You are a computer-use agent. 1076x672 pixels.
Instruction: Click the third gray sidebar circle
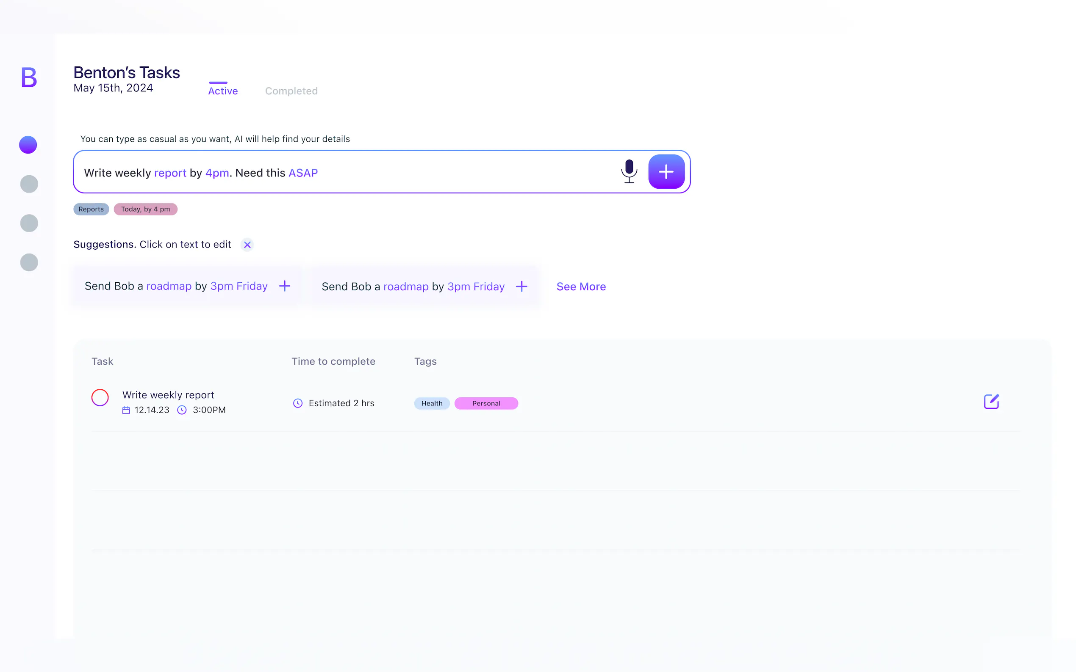[x=29, y=223]
